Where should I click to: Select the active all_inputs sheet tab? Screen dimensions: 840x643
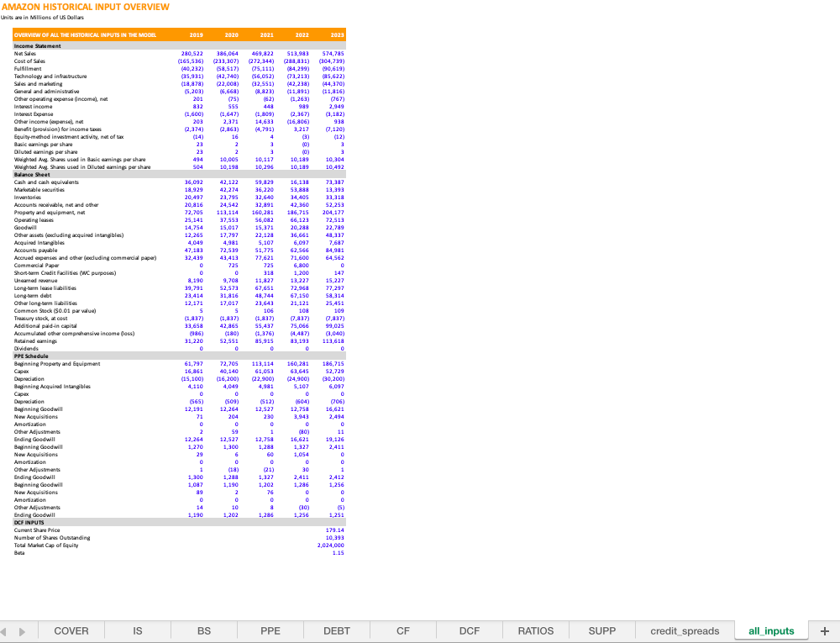(771, 630)
